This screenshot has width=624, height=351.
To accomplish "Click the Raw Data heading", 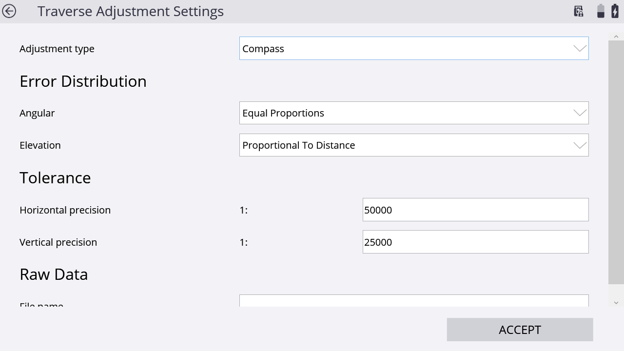I will tap(54, 274).
